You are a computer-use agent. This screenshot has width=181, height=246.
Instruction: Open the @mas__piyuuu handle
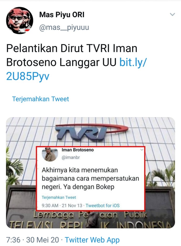(64, 28)
